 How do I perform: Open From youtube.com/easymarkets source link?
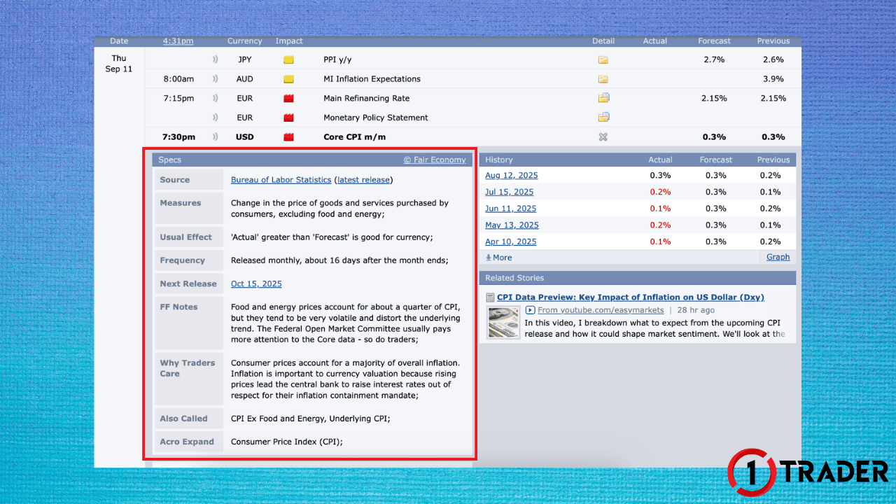click(601, 310)
